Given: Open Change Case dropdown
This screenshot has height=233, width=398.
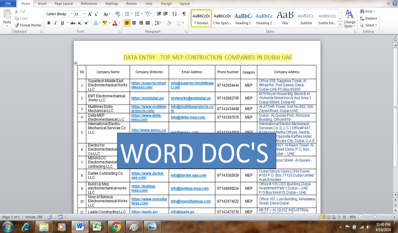Looking at the screenshot, I should click(x=107, y=14).
